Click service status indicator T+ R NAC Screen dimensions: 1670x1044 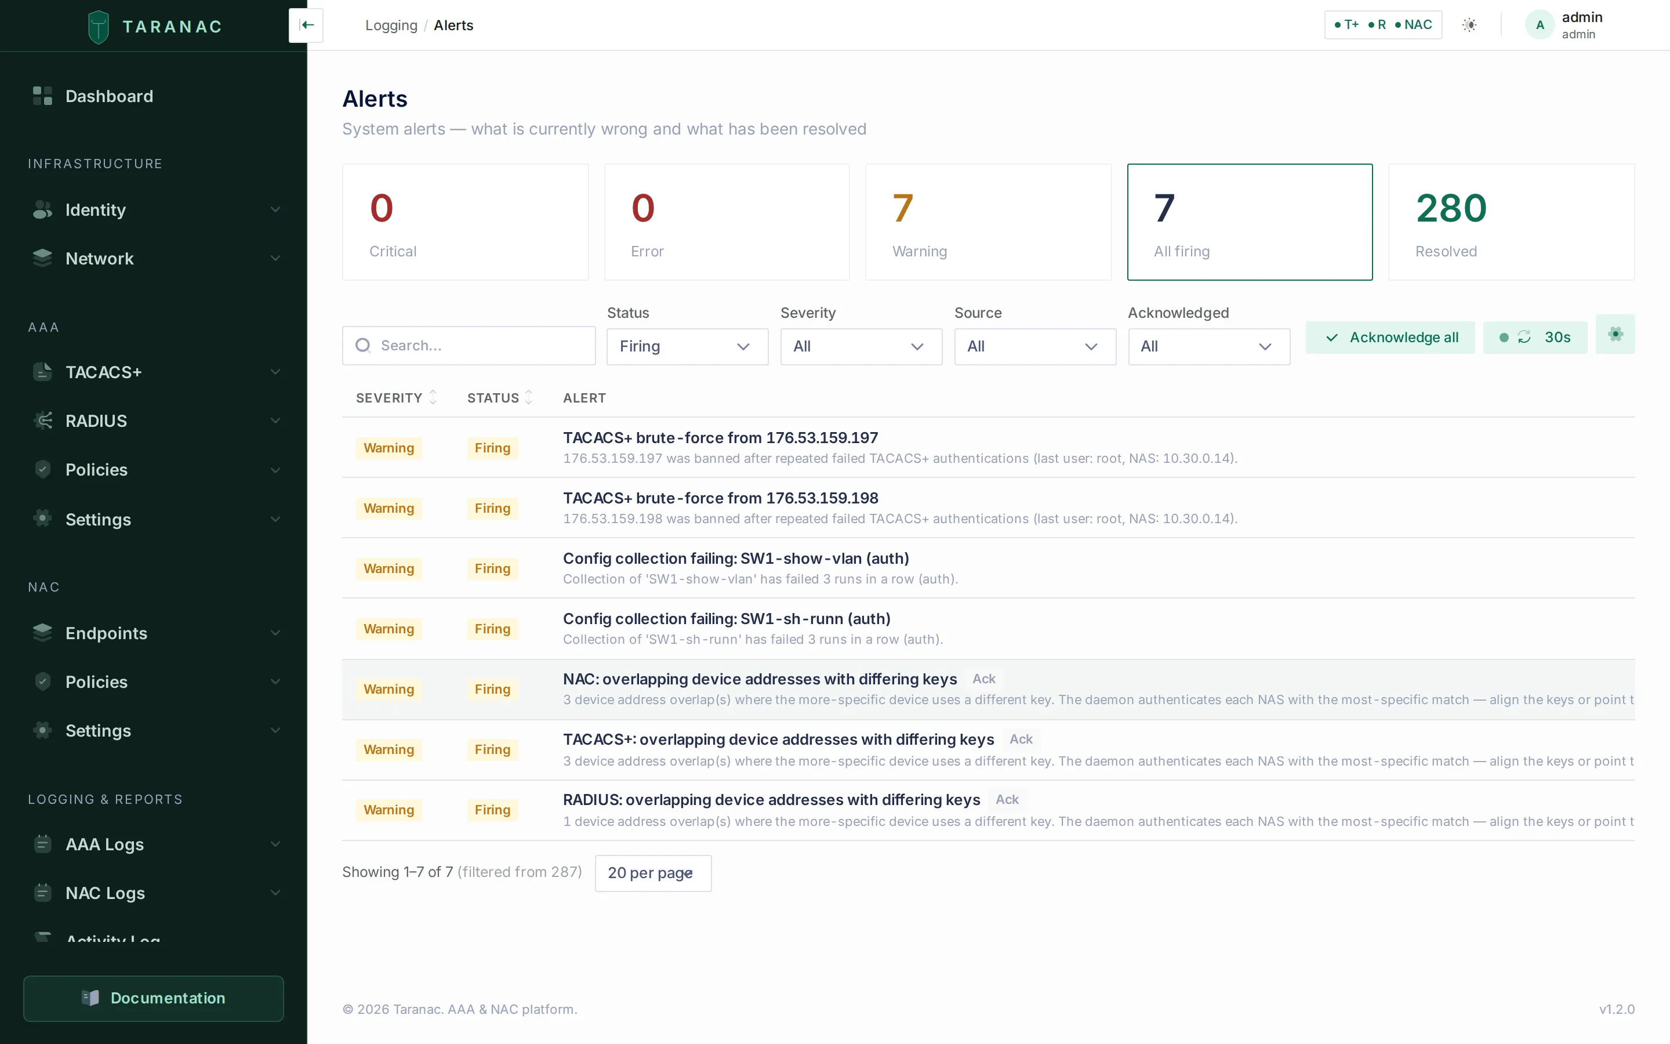coord(1383,25)
